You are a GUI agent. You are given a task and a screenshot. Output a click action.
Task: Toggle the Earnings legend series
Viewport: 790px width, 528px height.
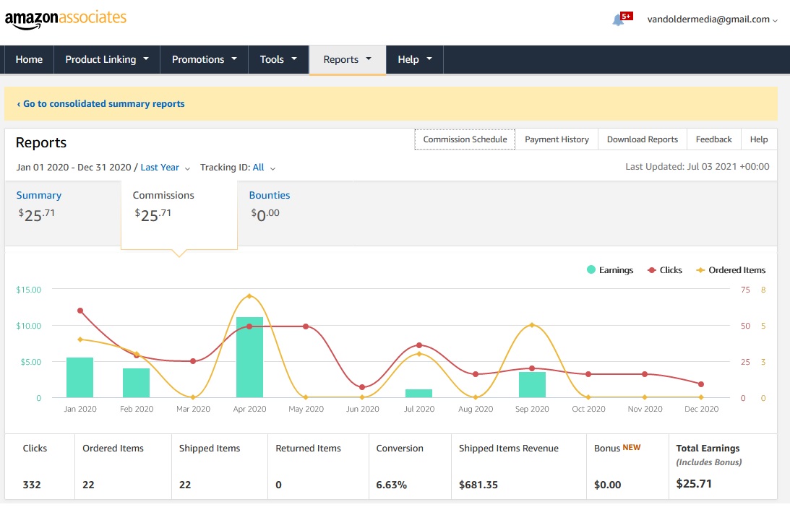tap(610, 270)
